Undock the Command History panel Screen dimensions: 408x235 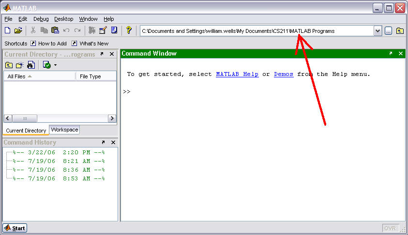pyautogui.click(x=103, y=143)
